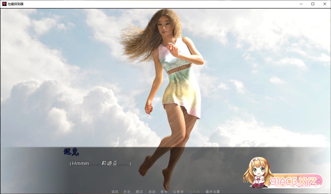Click the game app icon in title bar
This screenshot has height=194, width=331.
(4, 4)
